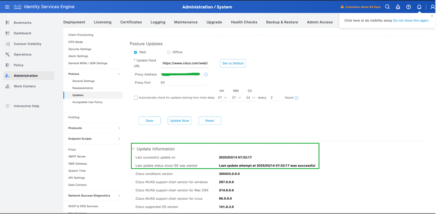437x215 pixels.
Task: Click the redacted Proxy Address field
Action: (182, 74)
